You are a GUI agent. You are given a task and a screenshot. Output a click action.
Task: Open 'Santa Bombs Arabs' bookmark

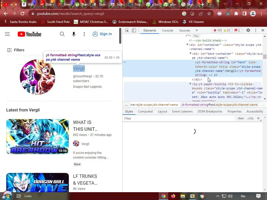click(x=21, y=22)
